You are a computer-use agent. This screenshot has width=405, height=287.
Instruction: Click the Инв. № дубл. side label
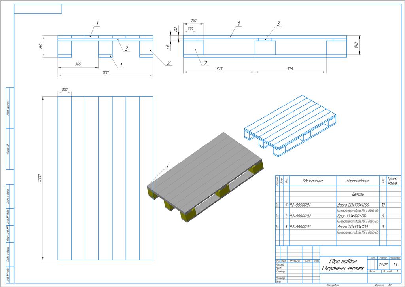point(8,217)
